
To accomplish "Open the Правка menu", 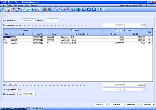I will tap(9, 5).
